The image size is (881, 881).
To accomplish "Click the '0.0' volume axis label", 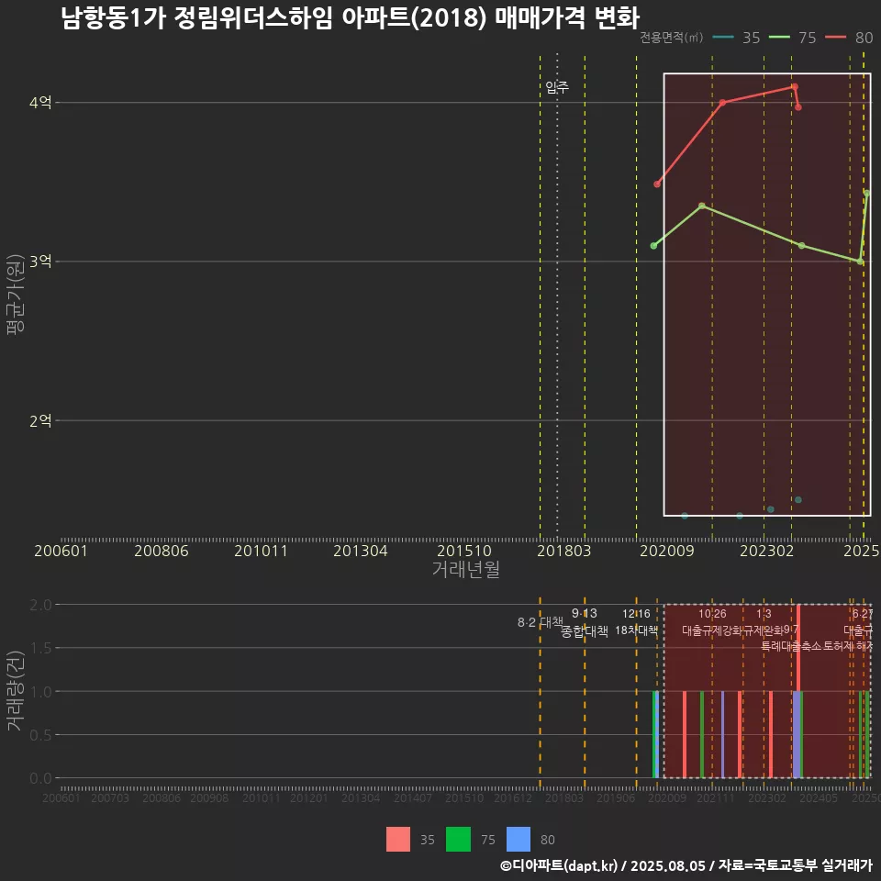I will 40,778.
